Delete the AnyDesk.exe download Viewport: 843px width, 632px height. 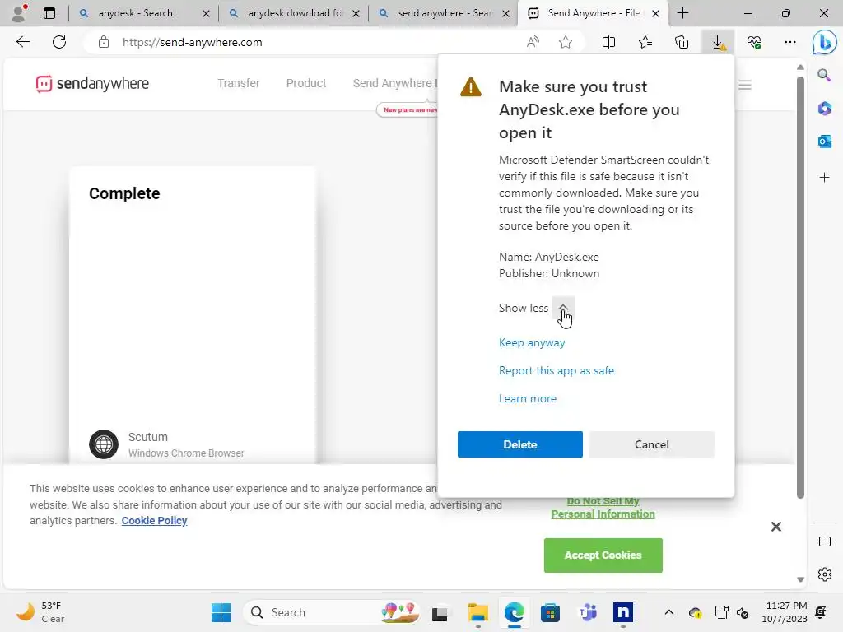[x=520, y=444]
